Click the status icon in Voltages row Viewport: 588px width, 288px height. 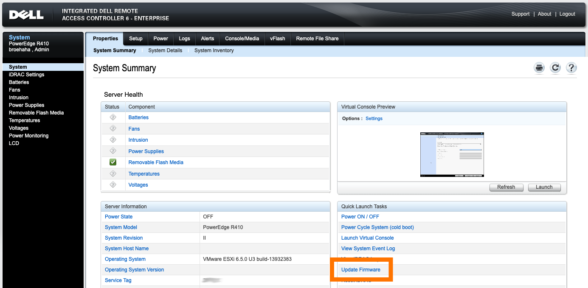pos(113,185)
